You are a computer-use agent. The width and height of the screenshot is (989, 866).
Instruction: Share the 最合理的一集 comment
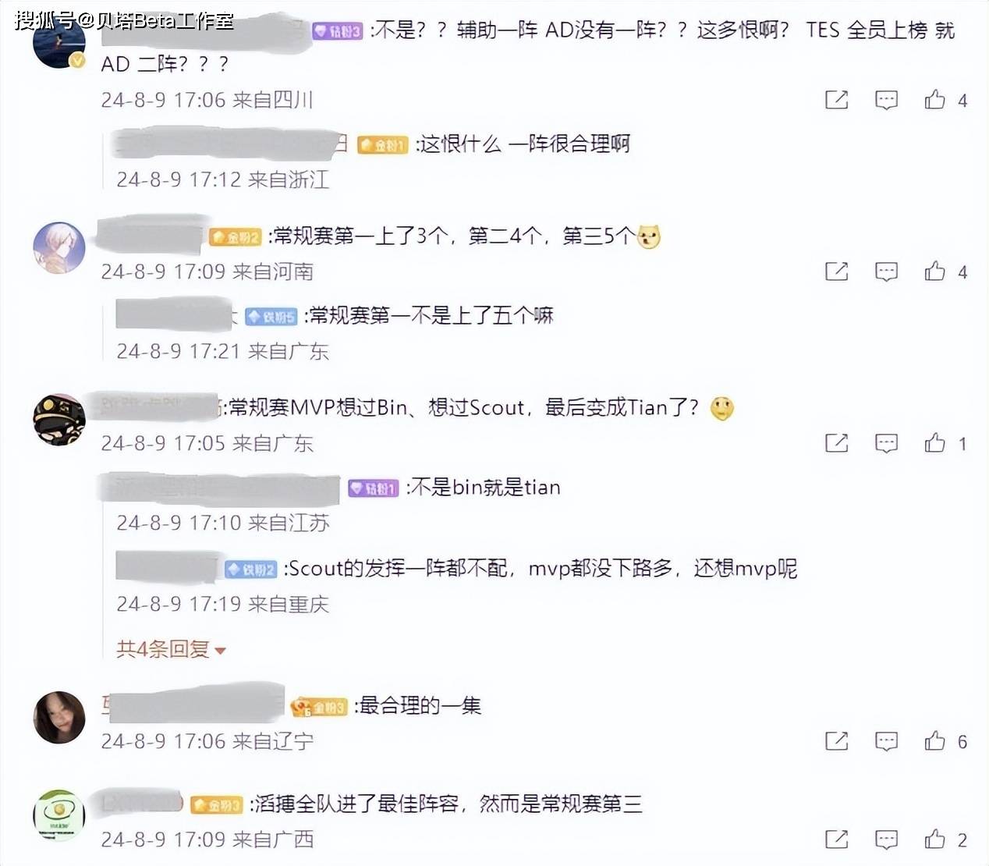tap(836, 741)
